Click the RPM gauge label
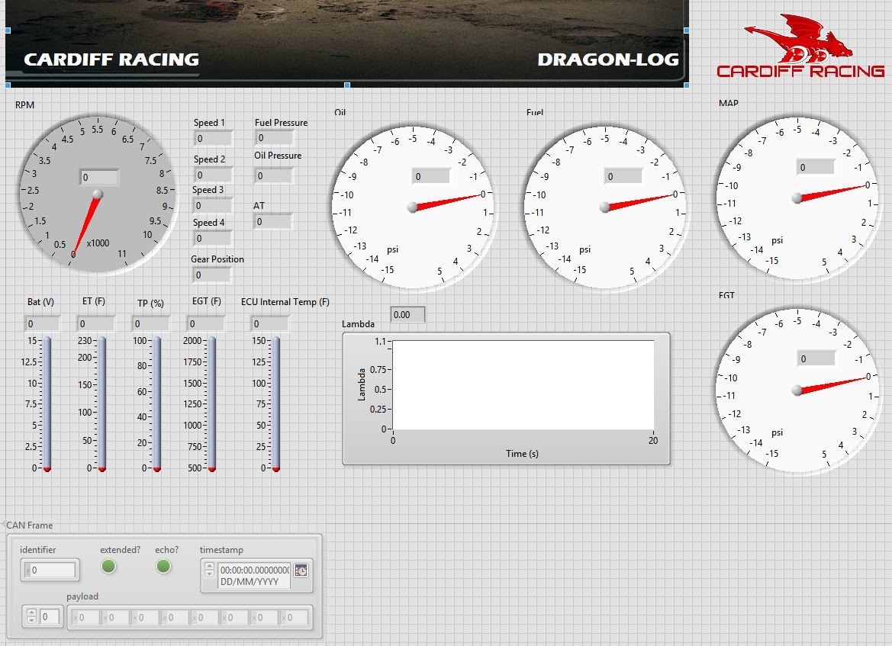Screen dimensions: 892x646 (24, 105)
